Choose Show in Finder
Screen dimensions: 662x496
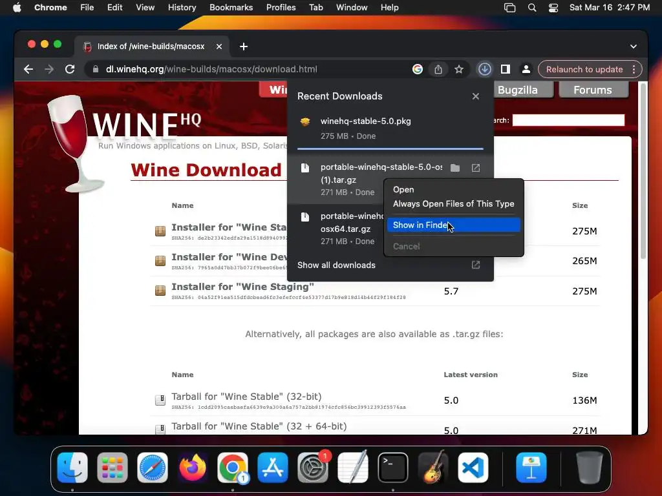click(x=453, y=225)
